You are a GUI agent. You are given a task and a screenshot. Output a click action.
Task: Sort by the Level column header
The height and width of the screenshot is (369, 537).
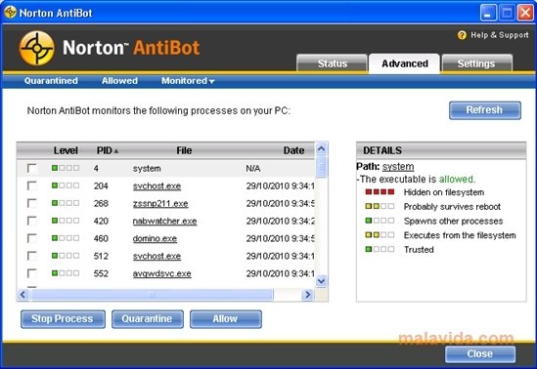coord(66,150)
